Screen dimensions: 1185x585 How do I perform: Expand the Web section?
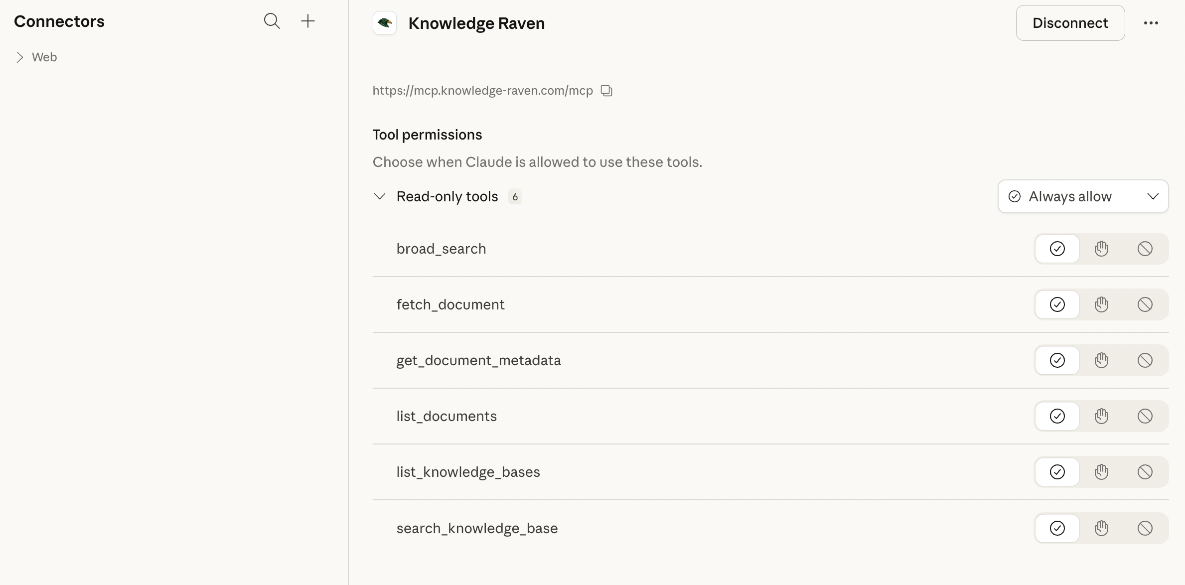click(20, 57)
